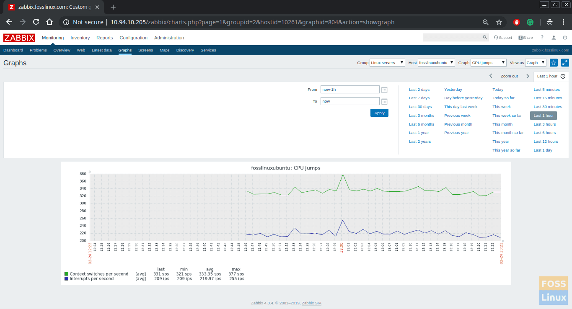
Task: Open the Discovery submenu
Action: tap(185, 50)
